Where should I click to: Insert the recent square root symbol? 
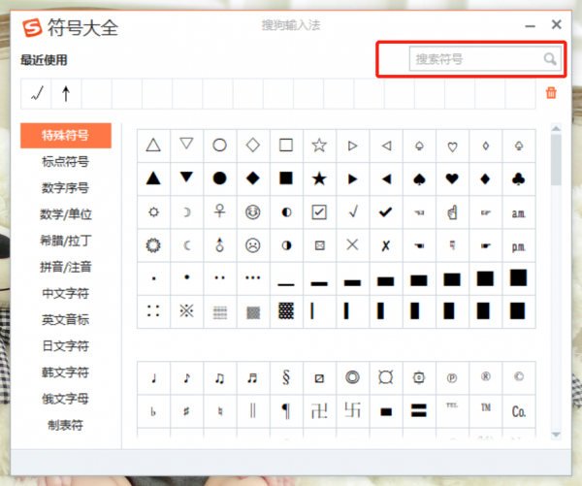(36, 93)
